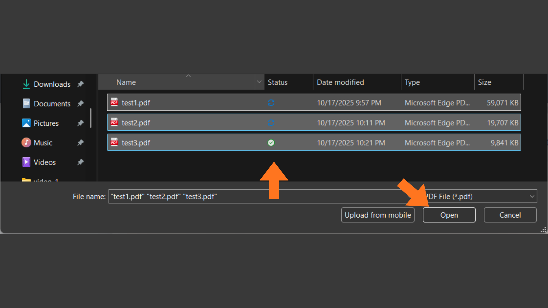This screenshot has width=548, height=308.
Task: Open the PDF File type dropdown
Action: click(532, 196)
